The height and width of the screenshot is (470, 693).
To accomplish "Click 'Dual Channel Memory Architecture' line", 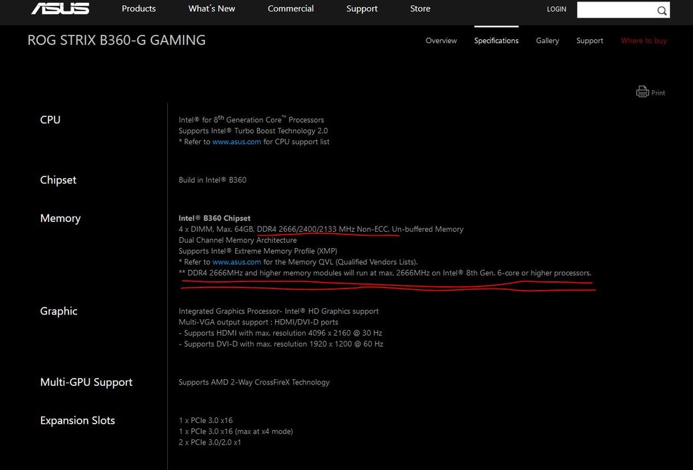I will click(238, 240).
